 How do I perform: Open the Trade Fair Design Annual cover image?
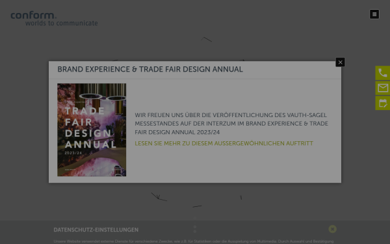pyautogui.click(x=92, y=129)
